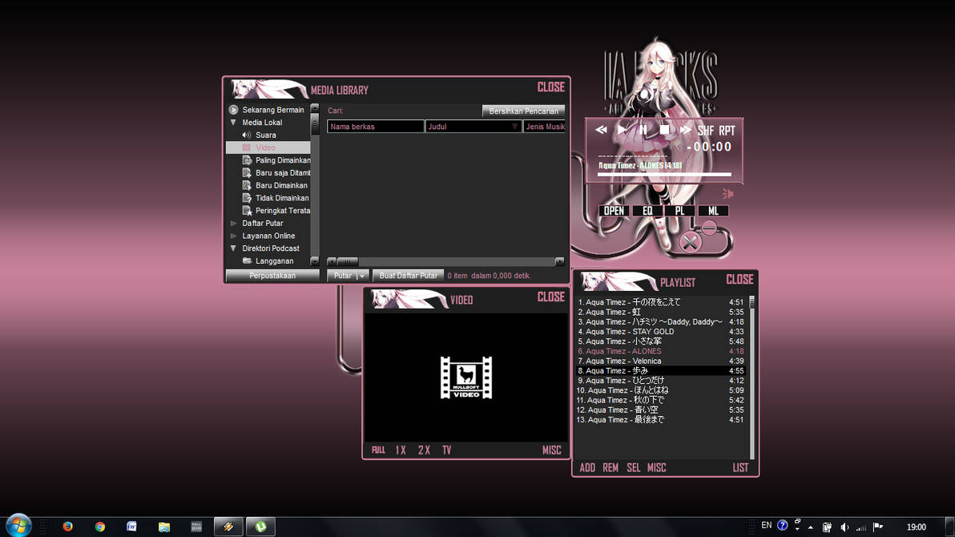955x537 pixels.
Task: Toggle repeat with RPT
Action: [727, 131]
